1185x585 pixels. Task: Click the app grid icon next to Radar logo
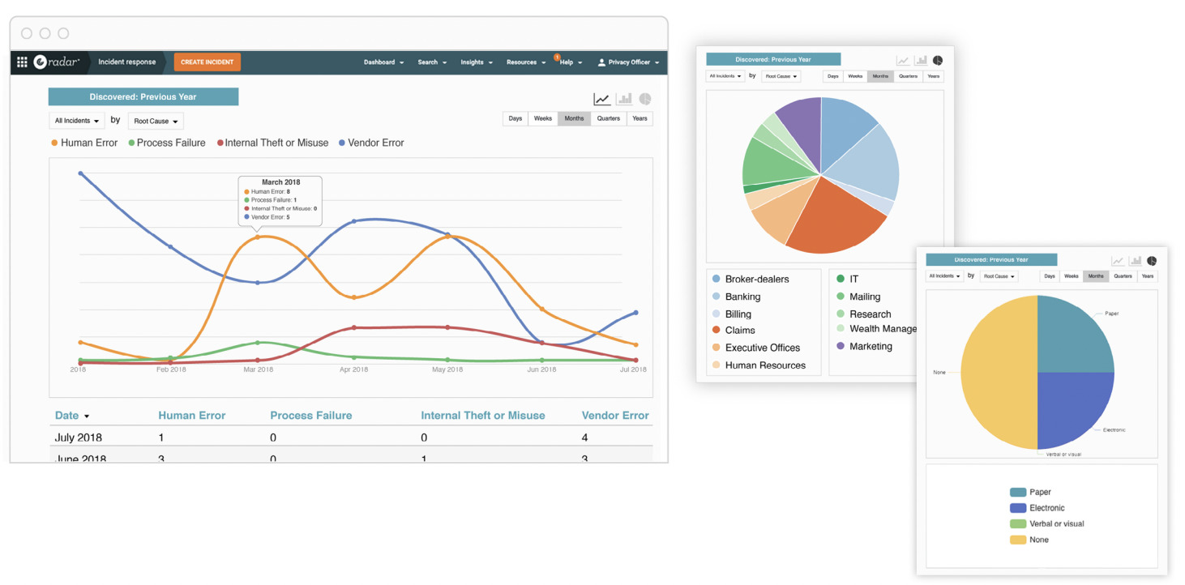pos(21,62)
